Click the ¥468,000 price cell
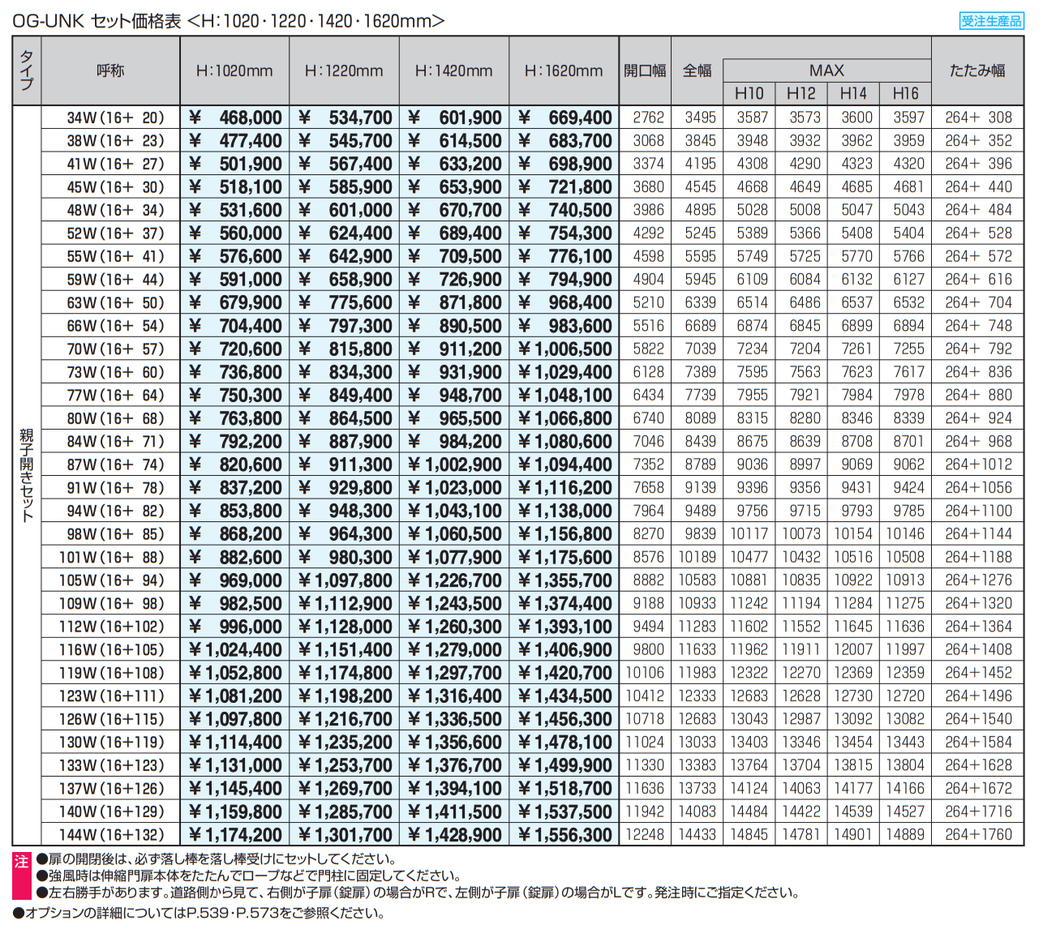The height and width of the screenshot is (929, 1043). [235, 118]
